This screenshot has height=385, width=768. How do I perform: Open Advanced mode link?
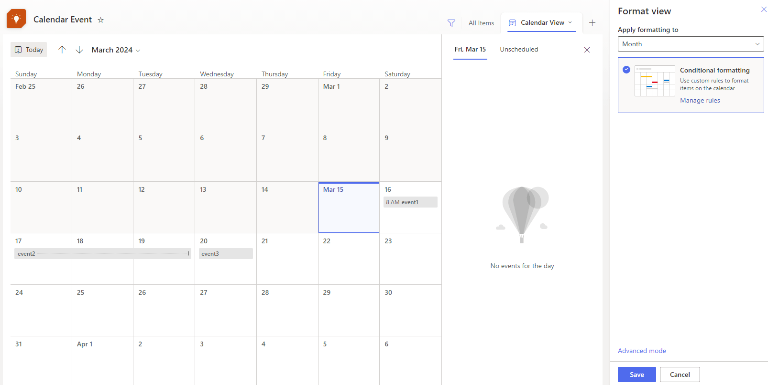coord(642,351)
